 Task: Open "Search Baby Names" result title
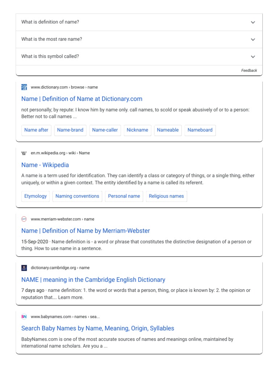tap(98, 328)
